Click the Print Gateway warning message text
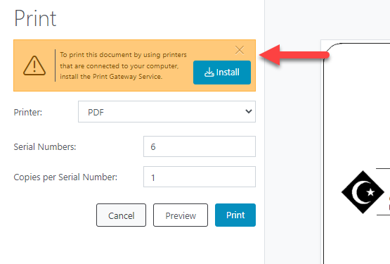 pos(123,65)
